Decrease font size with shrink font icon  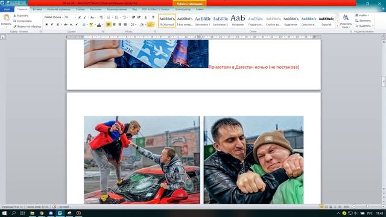(x=84, y=17)
